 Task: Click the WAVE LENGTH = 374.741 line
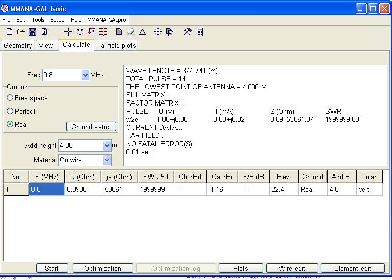pyautogui.click(x=172, y=71)
